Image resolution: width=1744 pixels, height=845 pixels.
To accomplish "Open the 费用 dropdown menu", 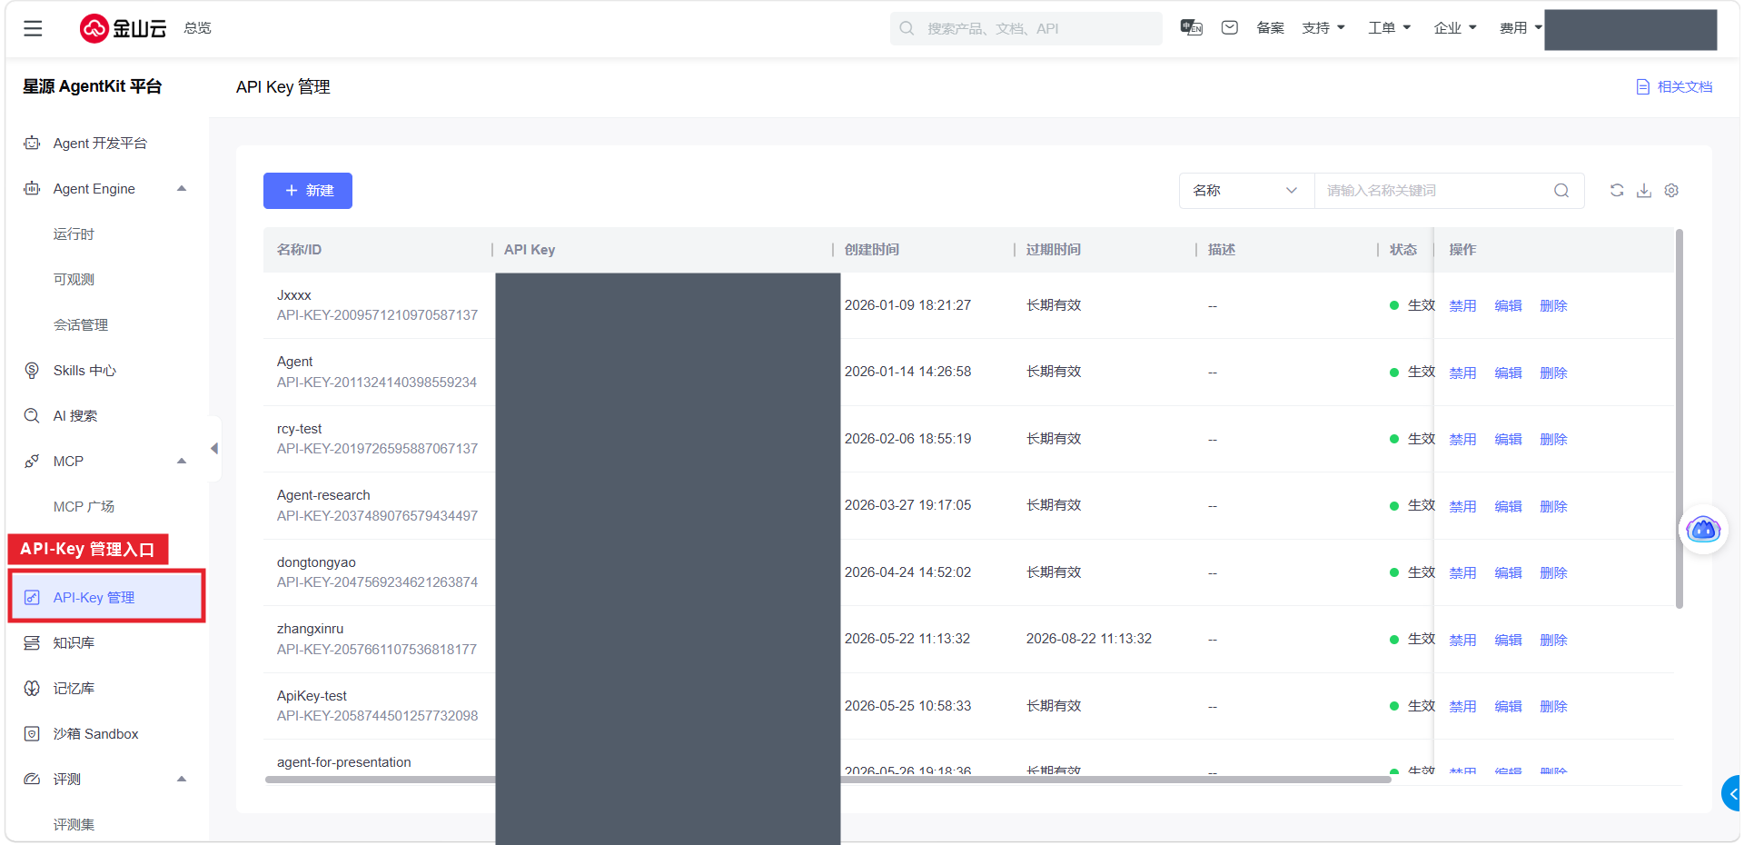I will (x=1521, y=28).
